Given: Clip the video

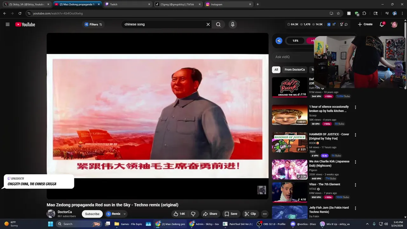Looking at the screenshot, I should pos(250,214).
